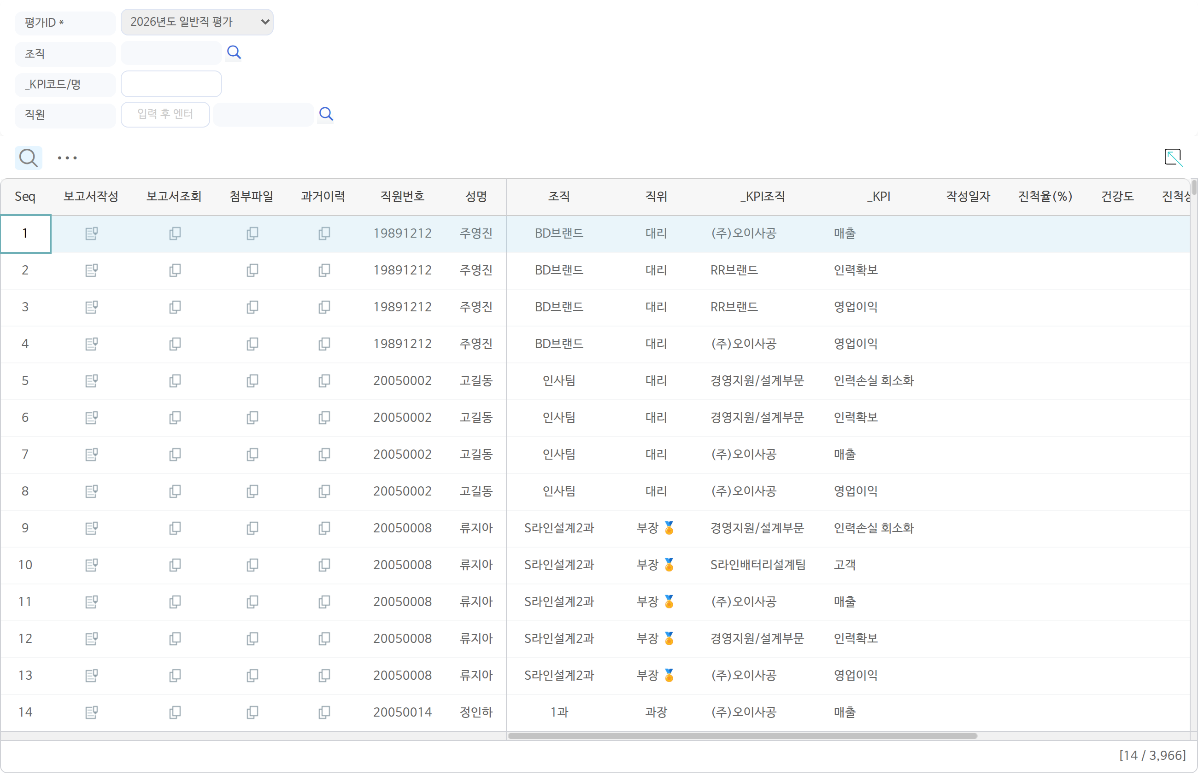Open report writing icon in Seq 1 row

click(x=91, y=233)
